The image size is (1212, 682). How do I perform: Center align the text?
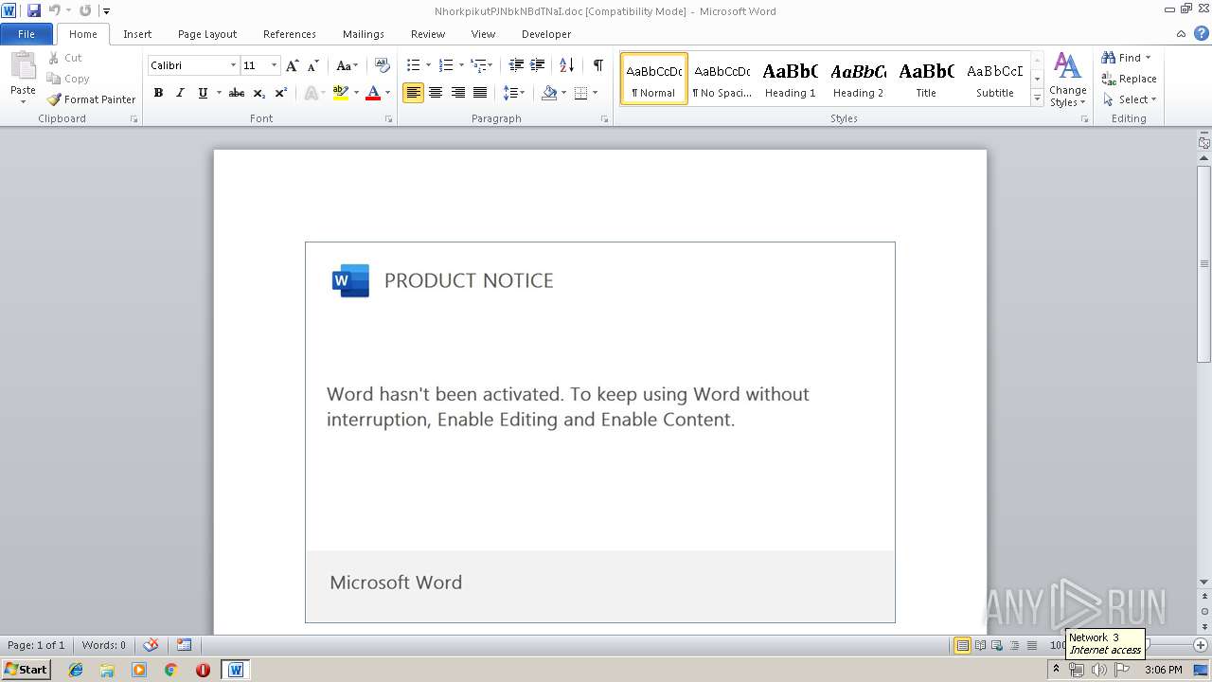tap(436, 93)
